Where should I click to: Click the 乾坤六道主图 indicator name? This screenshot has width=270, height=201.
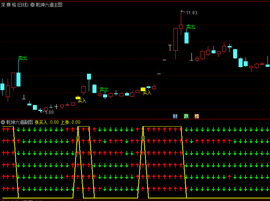click(x=49, y=5)
